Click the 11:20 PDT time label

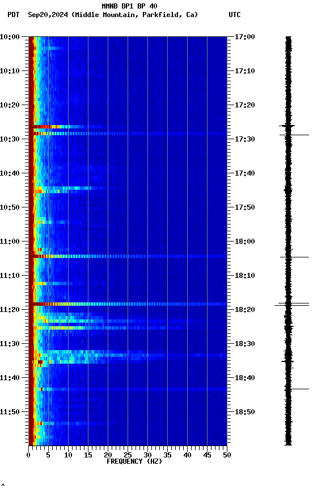pos(10,310)
